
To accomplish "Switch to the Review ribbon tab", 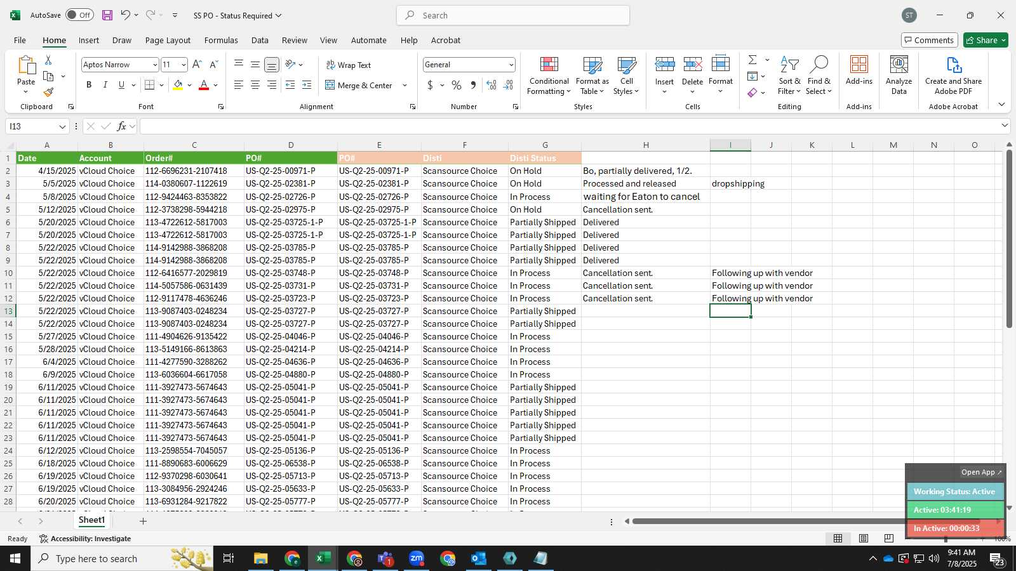I will click(295, 40).
